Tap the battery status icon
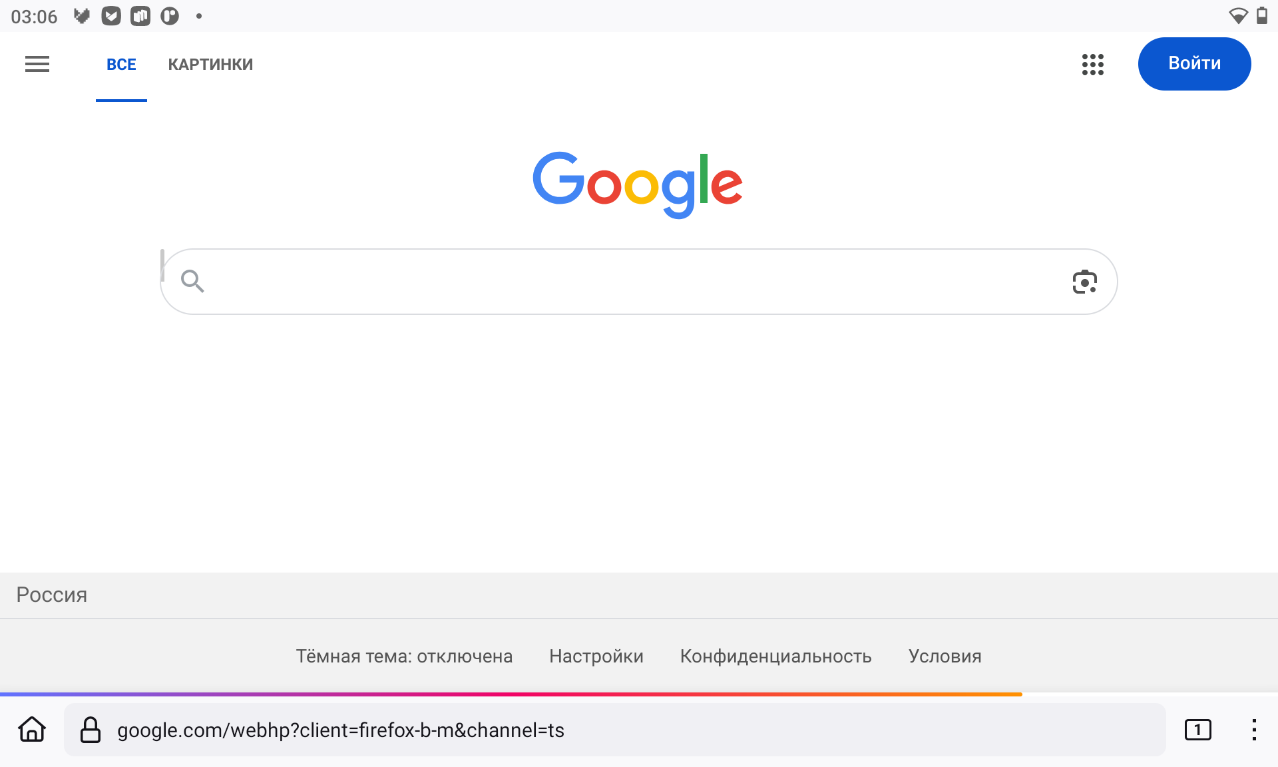This screenshot has width=1278, height=767. (x=1261, y=16)
